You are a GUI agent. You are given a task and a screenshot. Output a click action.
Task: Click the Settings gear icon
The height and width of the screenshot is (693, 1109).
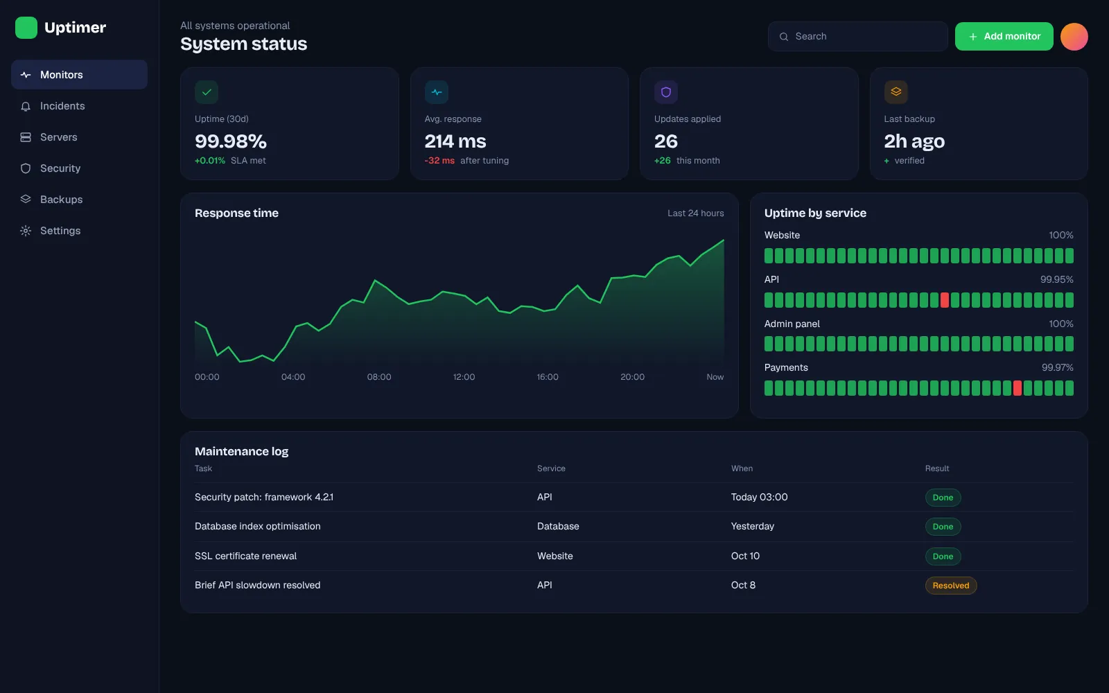(26, 231)
